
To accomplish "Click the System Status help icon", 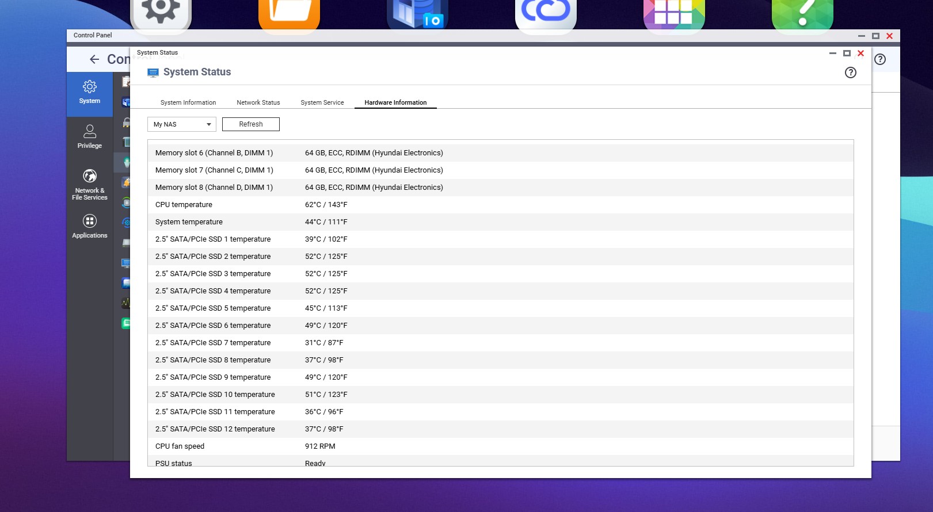I will pos(850,72).
